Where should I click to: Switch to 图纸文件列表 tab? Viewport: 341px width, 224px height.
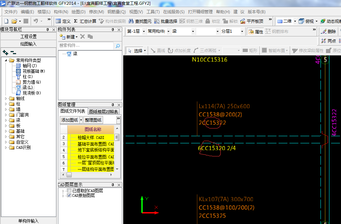click(x=73, y=111)
